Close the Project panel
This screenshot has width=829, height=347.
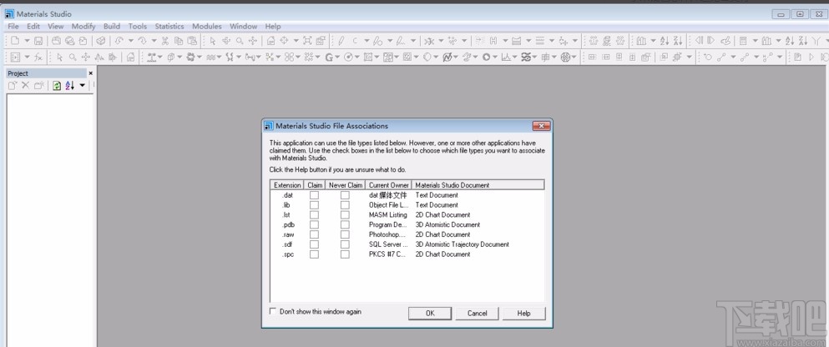click(90, 73)
